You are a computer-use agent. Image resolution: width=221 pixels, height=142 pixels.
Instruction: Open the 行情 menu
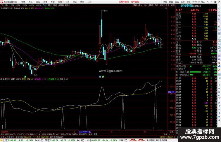(23, 2)
